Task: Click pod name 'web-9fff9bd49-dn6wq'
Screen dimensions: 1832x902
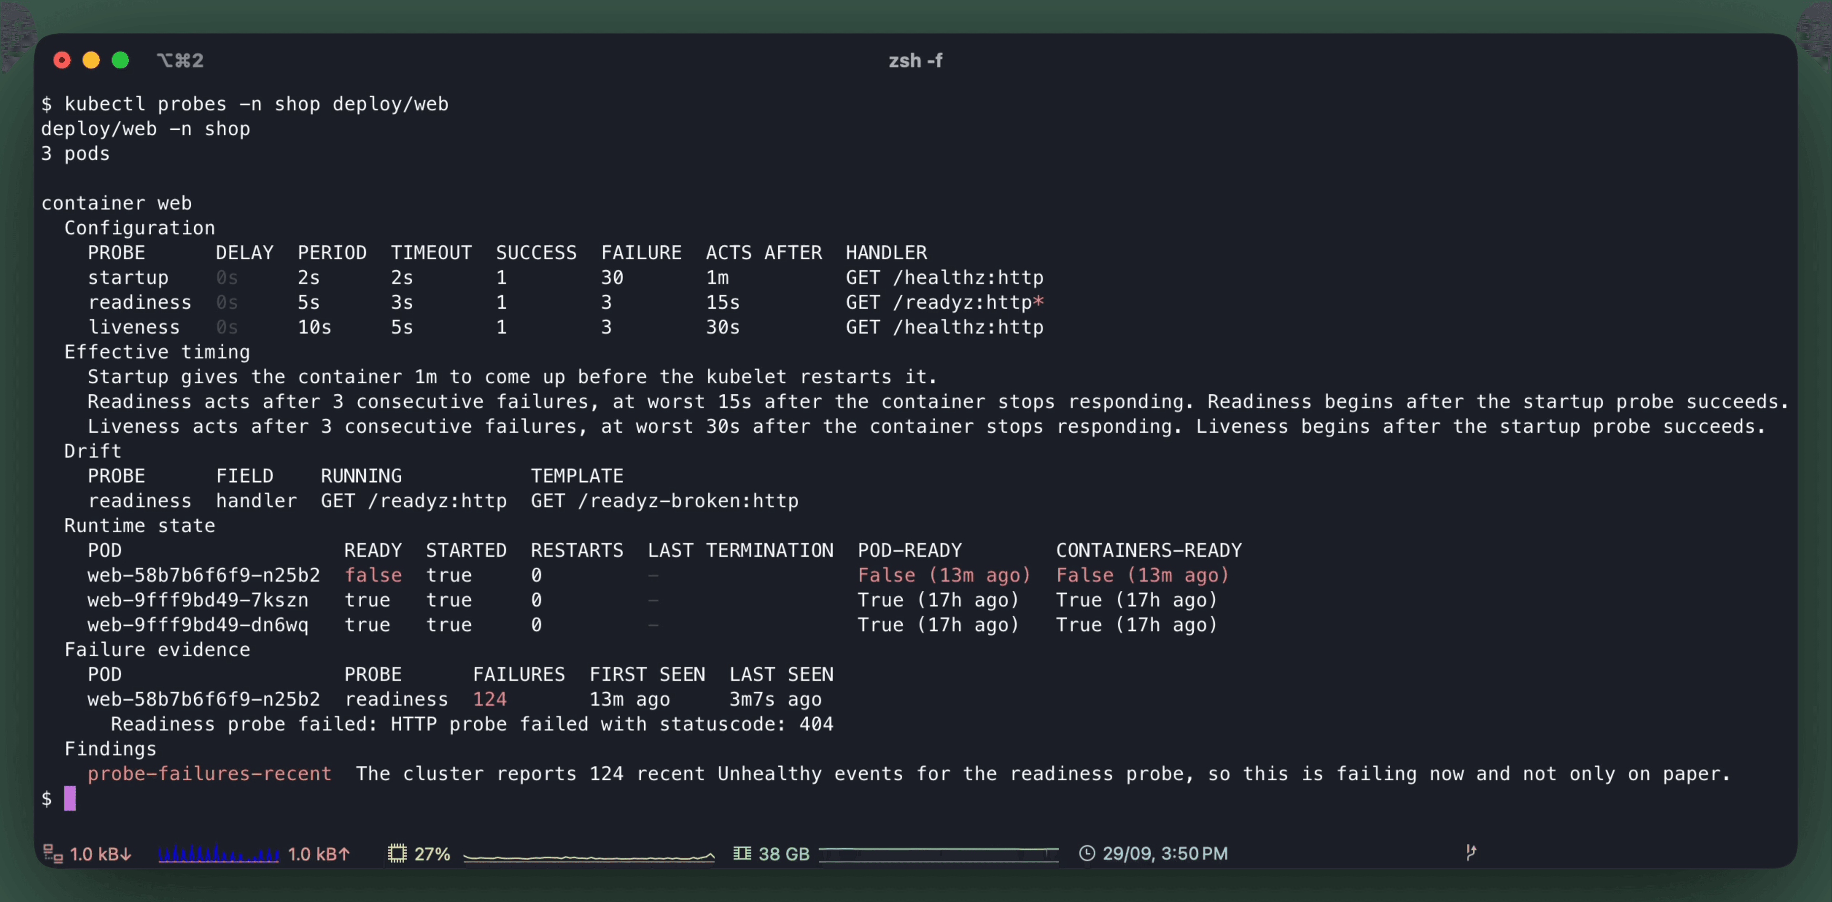Action: [198, 625]
